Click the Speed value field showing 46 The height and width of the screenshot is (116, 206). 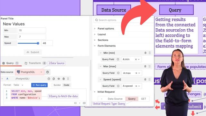pyautogui.click(x=47, y=43)
